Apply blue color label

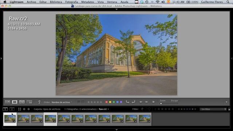[x=117, y=102]
